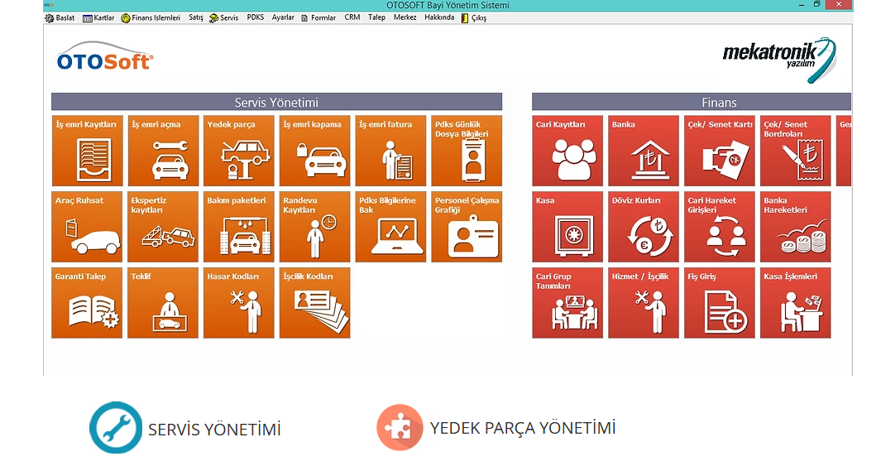Open the Kartlar menu
Screen dimensions: 886x466
99,17
